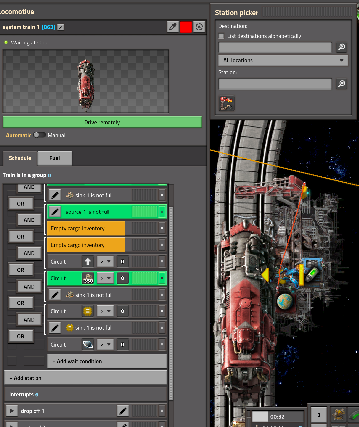Edit the drop off 1 interrupt
Viewport: 359px width, 427px height.
point(123,411)
